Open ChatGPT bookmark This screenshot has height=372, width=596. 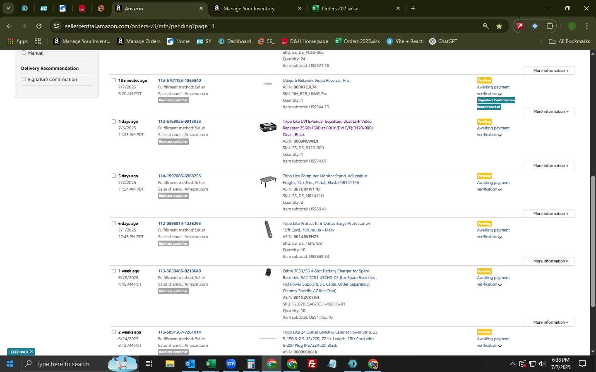coord(443,41)
